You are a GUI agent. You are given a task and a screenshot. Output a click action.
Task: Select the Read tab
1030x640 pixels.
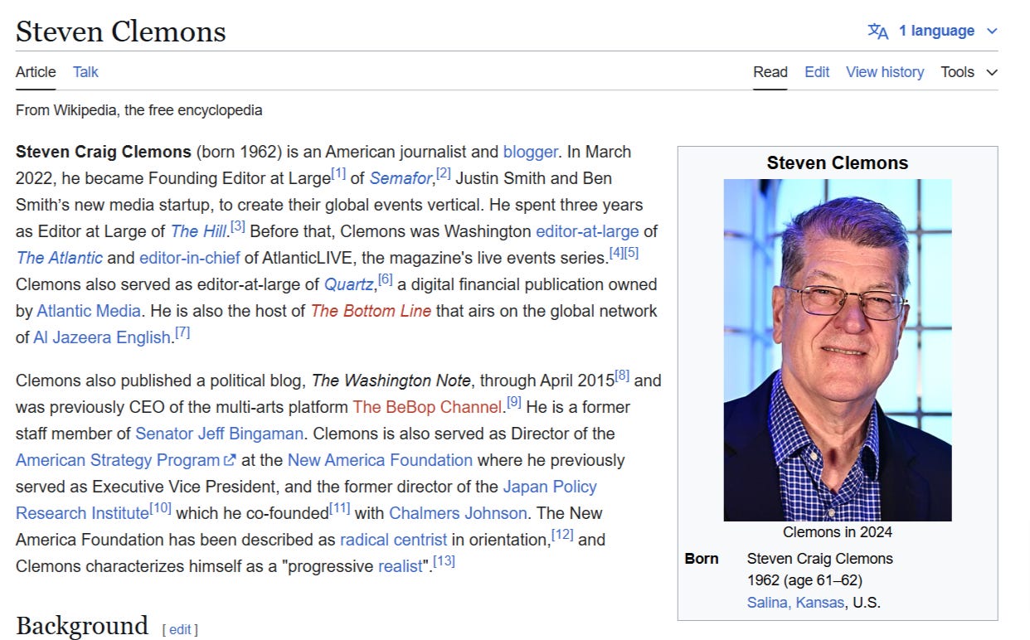[x=770, y=72]
